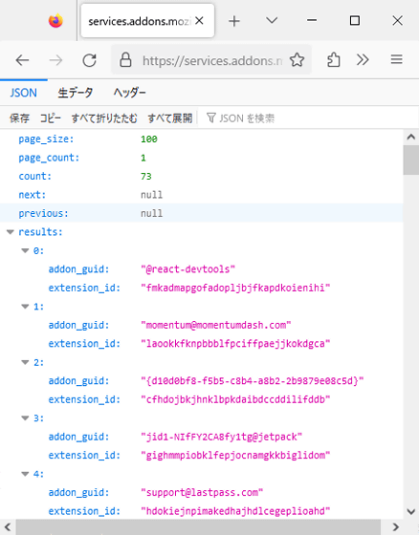Viewport: 419px width, 535px height.
Task: Collapse the results node
Action: [x=11, y=232]
